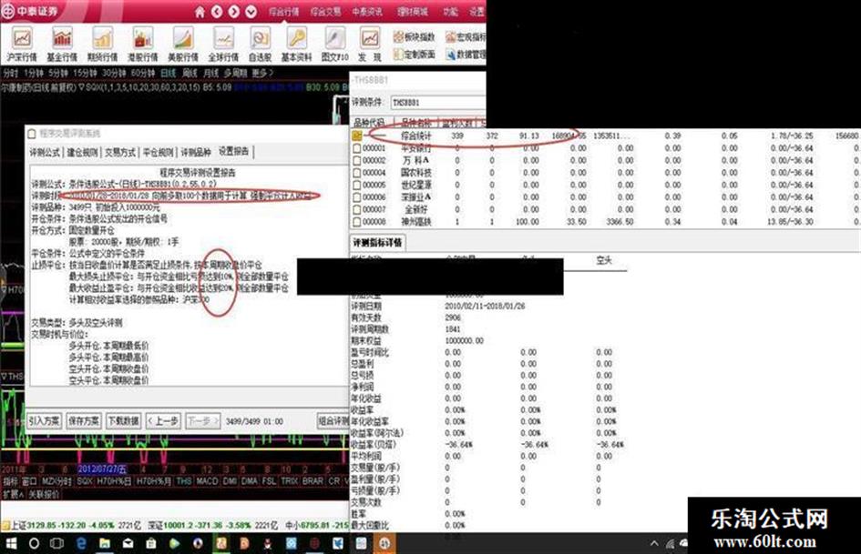Select the MACD indicator tab
The width and height of the screenshot is (861, 554).
coord(207,481)
